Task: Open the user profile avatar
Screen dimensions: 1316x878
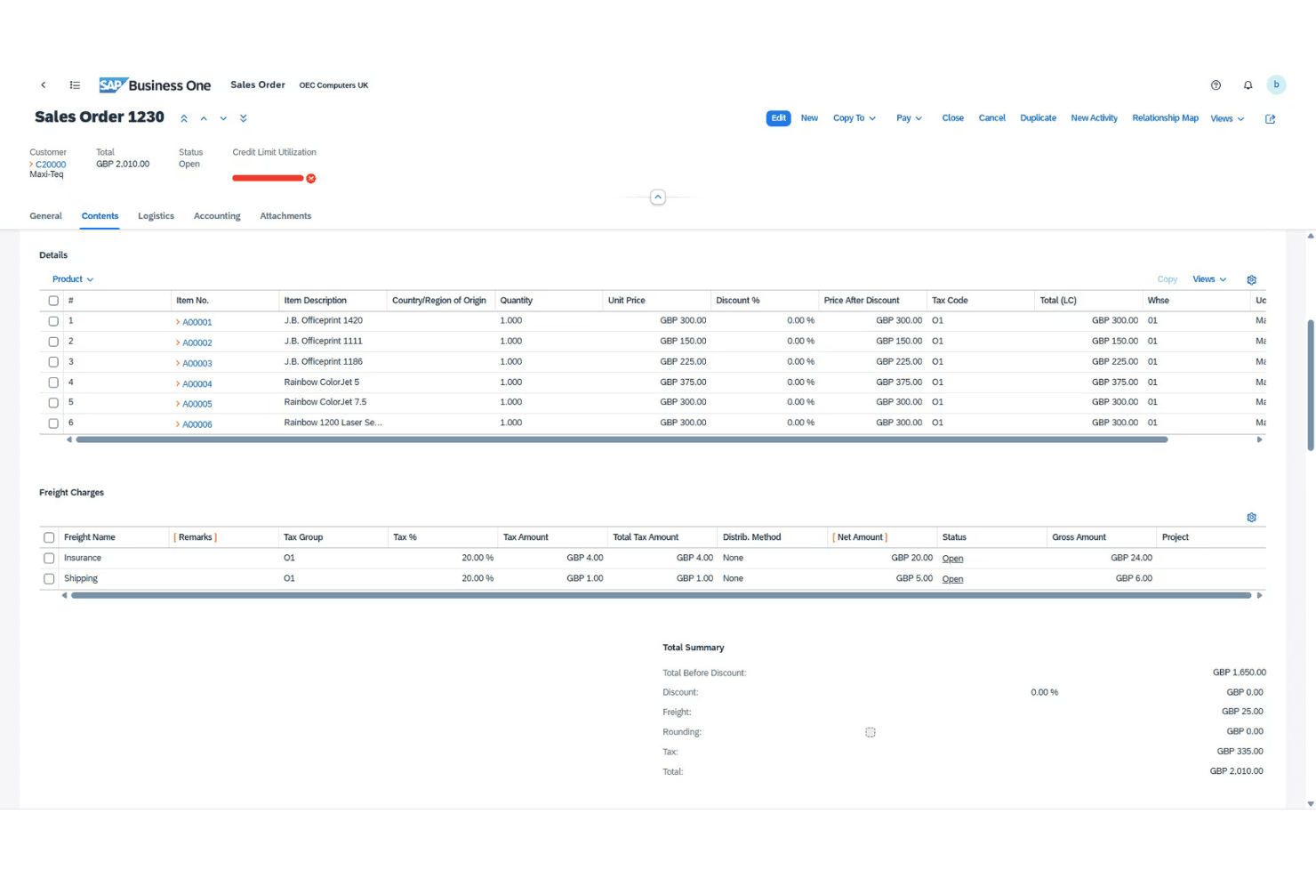Action: tap(1276, 85)
